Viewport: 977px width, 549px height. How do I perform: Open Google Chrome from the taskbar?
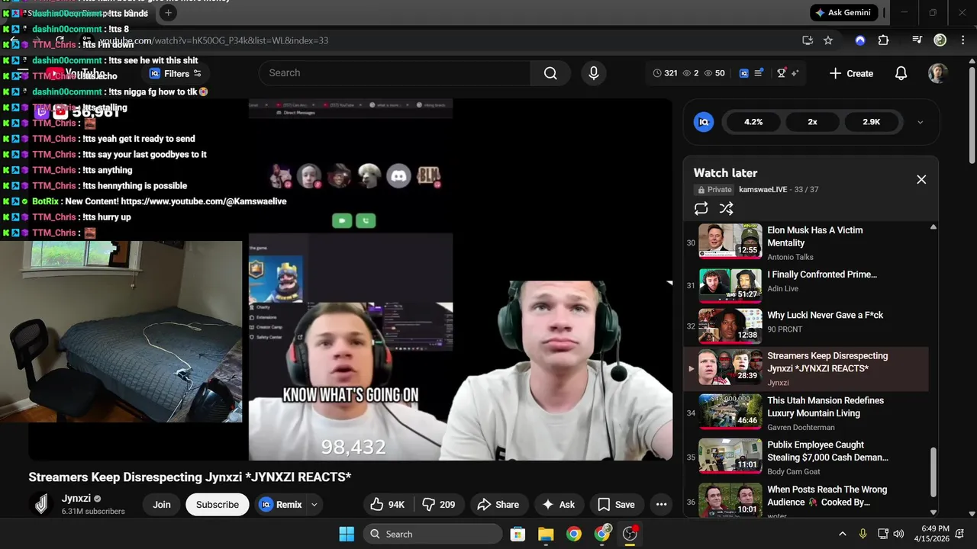pyautogui.click(x=574, y=534)
